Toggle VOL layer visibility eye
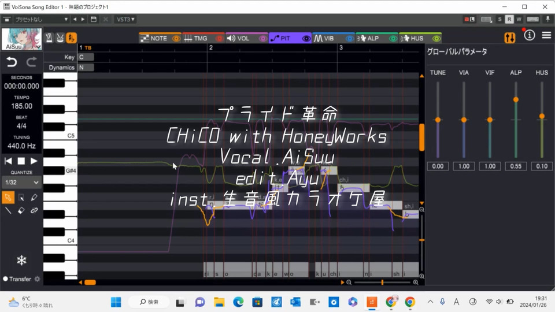555x312 pixels. [x=262, y=38]
